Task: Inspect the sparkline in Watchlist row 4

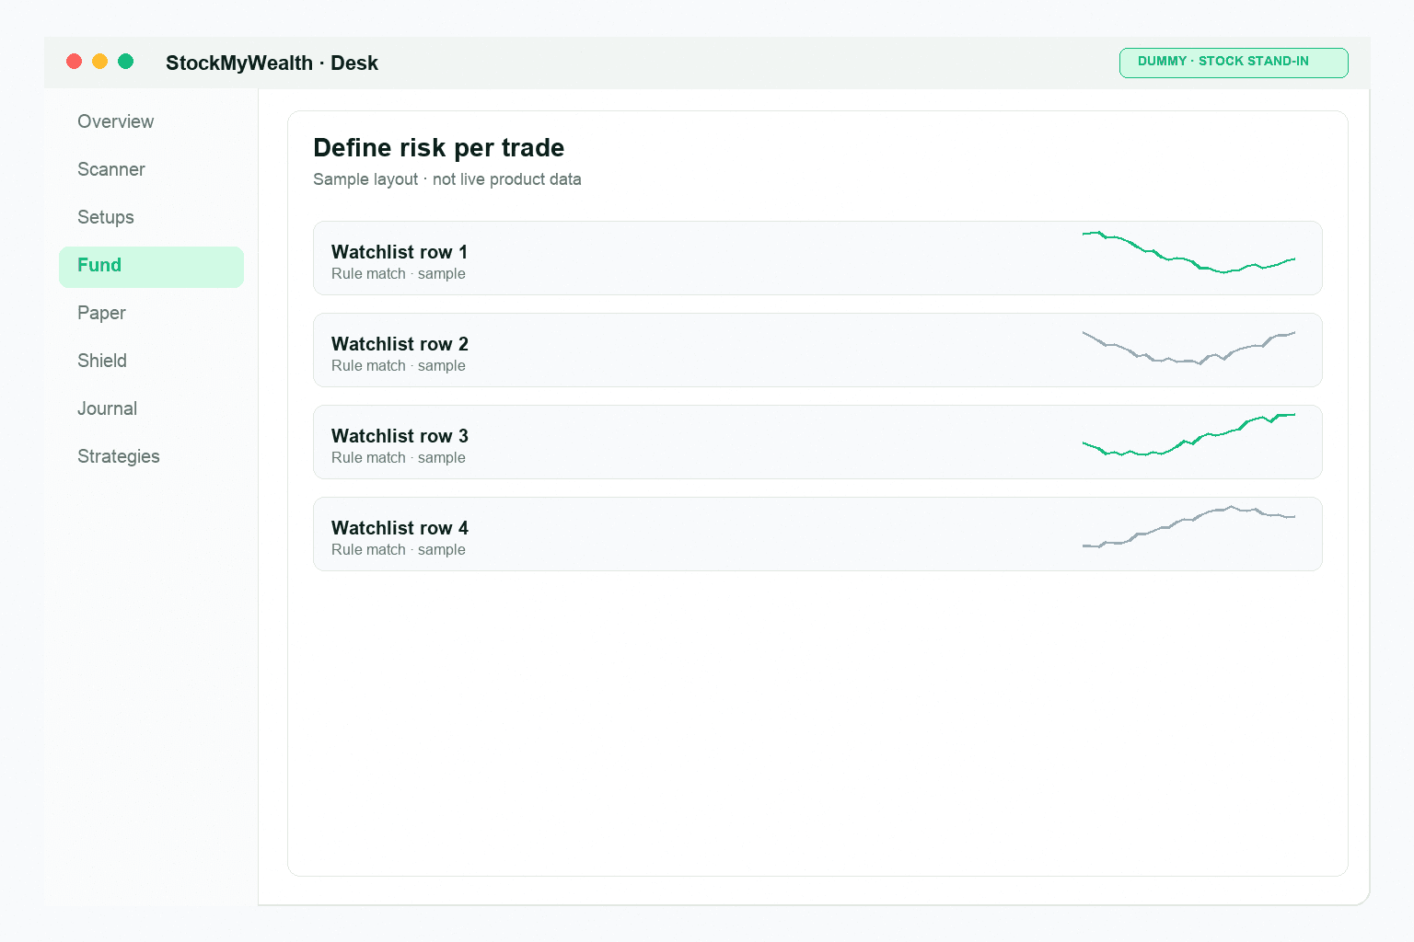Action: pos(1188,527)
